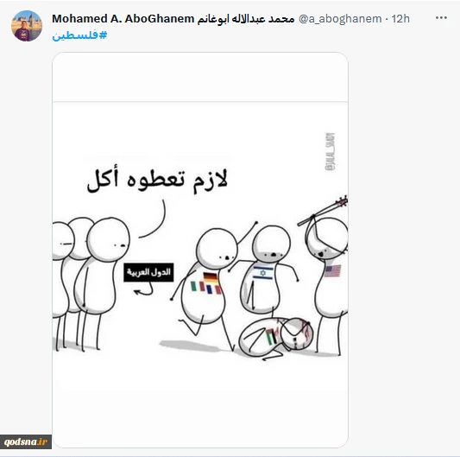Click the French flag on the figure
460x457 pixels.
coord(209,289)
